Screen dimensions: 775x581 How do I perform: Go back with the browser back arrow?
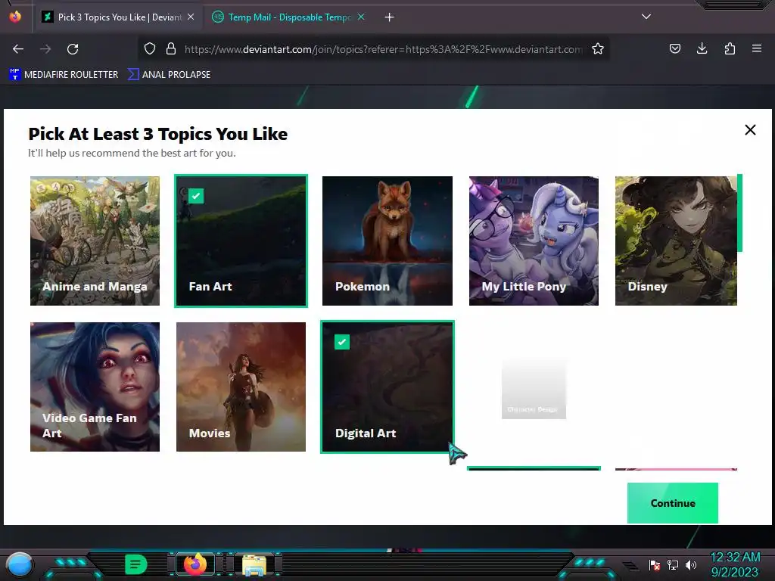(x=18, y=49)
